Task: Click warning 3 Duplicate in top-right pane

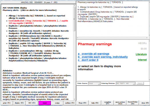Action: (x=105, y=19)
